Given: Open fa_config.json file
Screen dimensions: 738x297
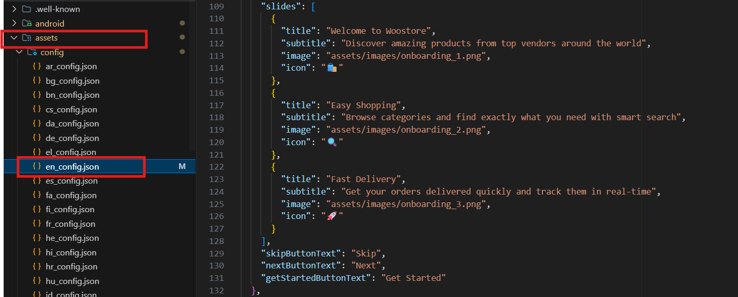Looking at the screenshot, I should pyautogui.click(x=71, y=195).
